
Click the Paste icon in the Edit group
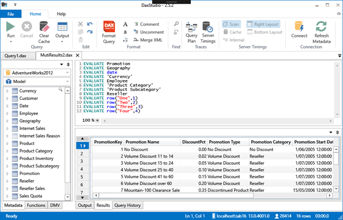click(80, 40)
